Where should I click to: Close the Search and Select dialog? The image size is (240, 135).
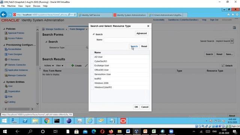[148, 26]
